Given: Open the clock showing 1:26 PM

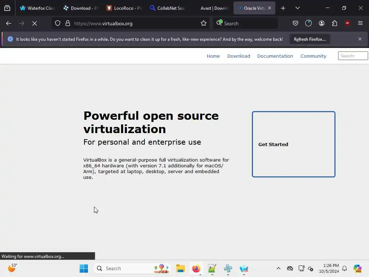Looking at the screenshot, I should [329, 268].
